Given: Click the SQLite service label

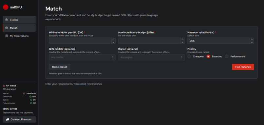Looking at the screenshot, I should click(x=6, y=100).
